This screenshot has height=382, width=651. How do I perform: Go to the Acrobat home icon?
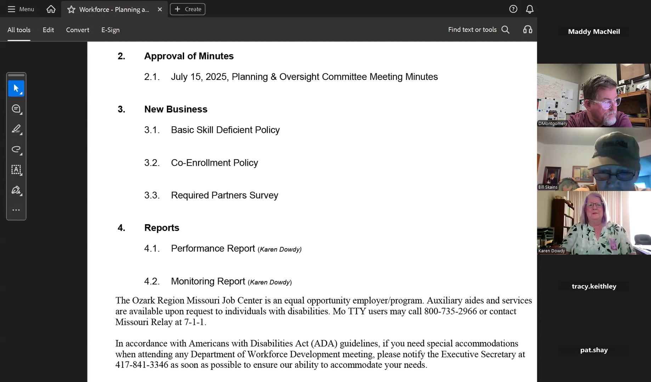coord(51,9)
